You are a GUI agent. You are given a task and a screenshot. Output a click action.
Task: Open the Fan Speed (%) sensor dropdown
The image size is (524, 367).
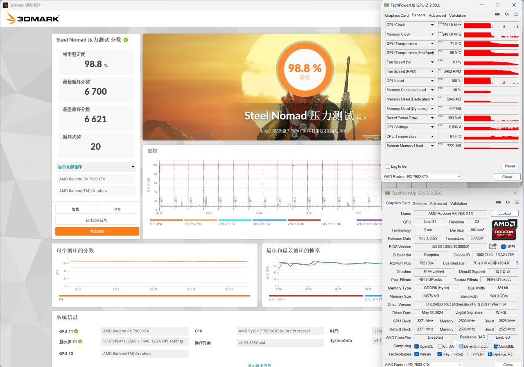[x=432, y=62]
